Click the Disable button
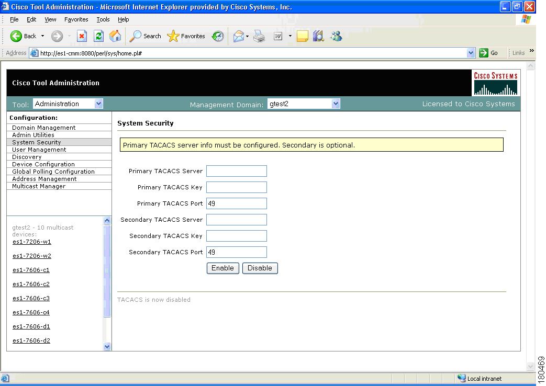 coord(260,268)
